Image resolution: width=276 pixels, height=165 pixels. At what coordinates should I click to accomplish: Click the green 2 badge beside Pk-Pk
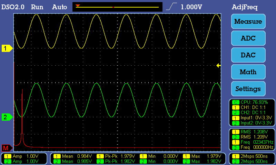(x=100, y=161)
